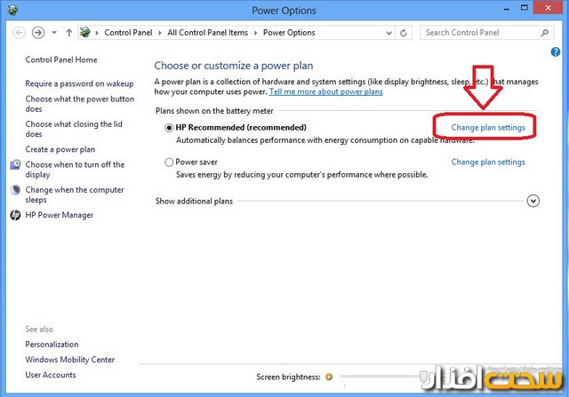Go up one level with Up arrow

pyautogui.click(x=69, y=33)
